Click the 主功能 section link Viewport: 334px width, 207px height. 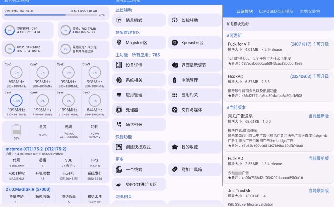click(121, 55)
